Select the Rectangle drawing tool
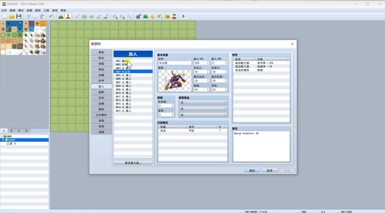The width and height of the screenshot is (385, 213). coord(84,16)
